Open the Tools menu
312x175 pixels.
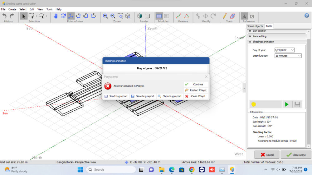click(x=49, y=9)
